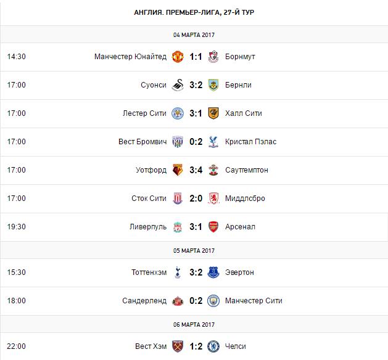Screen dimensions: 388x360
Task: Click the Hull City tiger crest
Action: click(x=213, y=113)
